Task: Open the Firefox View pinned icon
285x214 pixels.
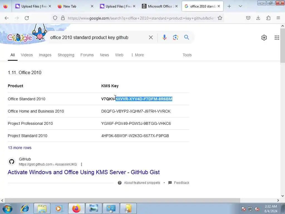Action: pyautogui.click(x=6, y=6)
